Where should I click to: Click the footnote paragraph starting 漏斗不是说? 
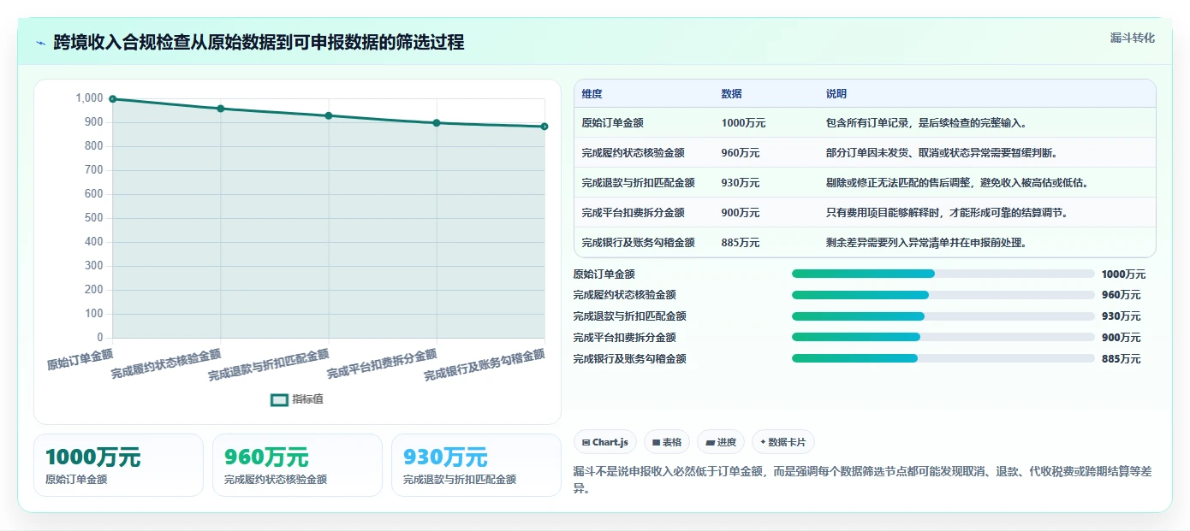pos(863,481)
